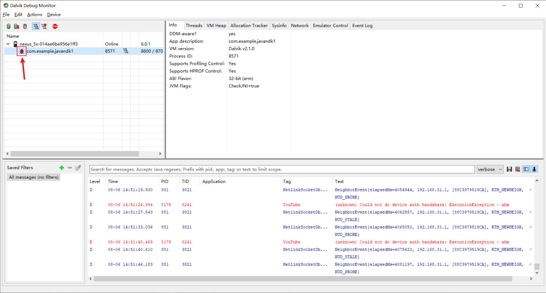Select log entry at 14:51:24.994
546x293 pixels.
pyautogui.click(x=311, y=205)
